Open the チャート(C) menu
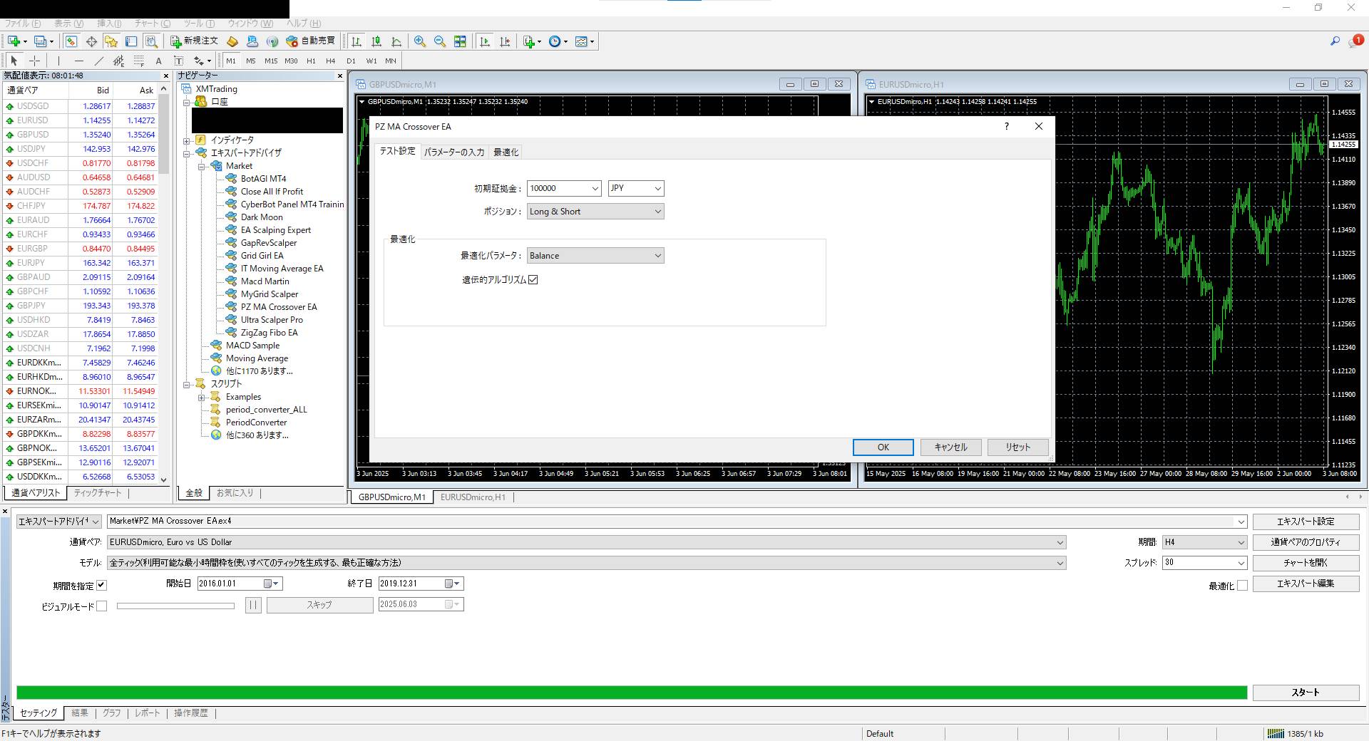 click(x=152, y=24)
